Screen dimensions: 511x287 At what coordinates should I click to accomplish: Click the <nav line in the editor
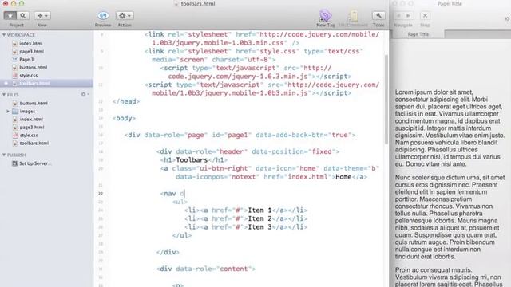click(172, 194)
